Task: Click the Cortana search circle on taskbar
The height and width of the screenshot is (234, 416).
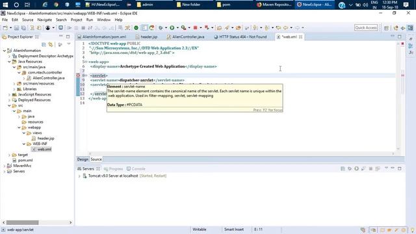Action: 16,5
